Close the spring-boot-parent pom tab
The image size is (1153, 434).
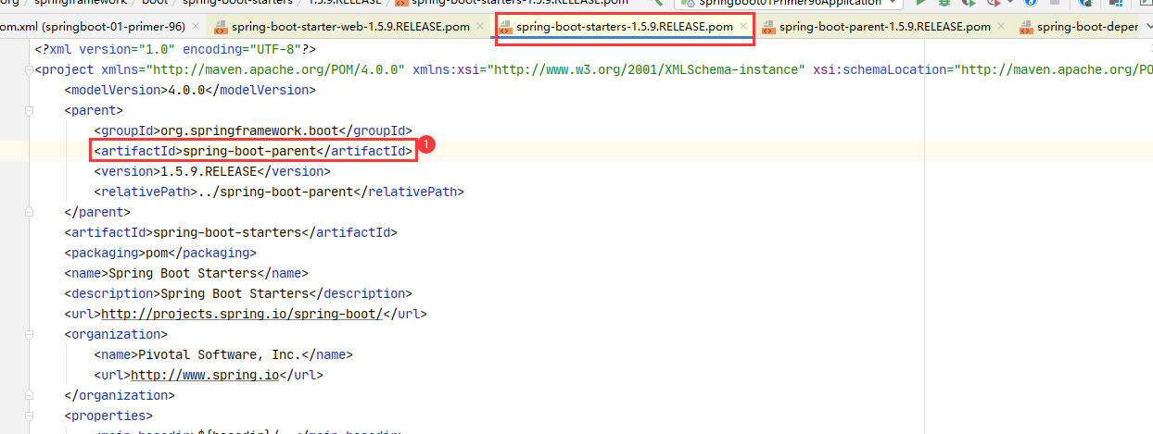1002,27
